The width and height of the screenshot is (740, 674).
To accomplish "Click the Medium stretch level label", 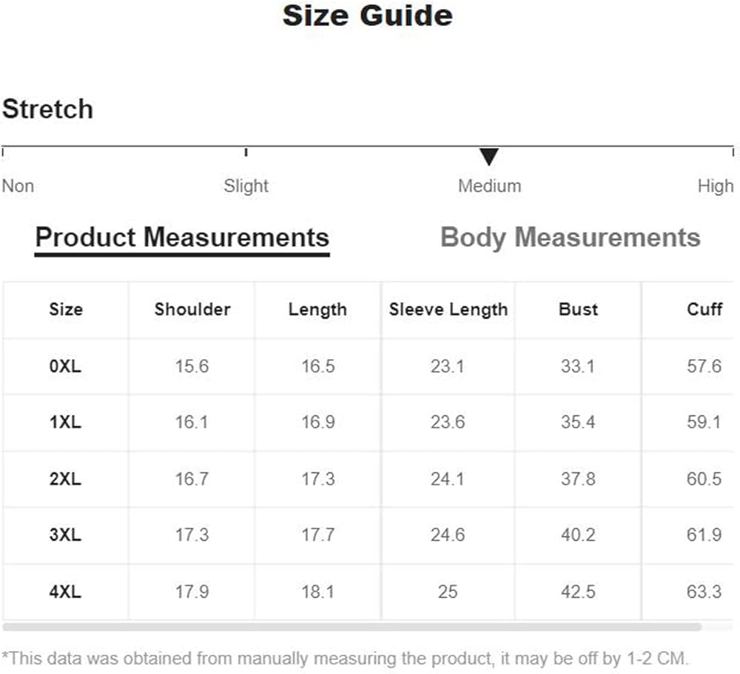I will [x=489, y=186].
